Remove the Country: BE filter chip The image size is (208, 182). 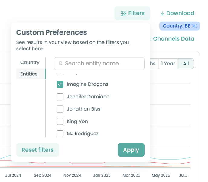[x=194, y=26]
